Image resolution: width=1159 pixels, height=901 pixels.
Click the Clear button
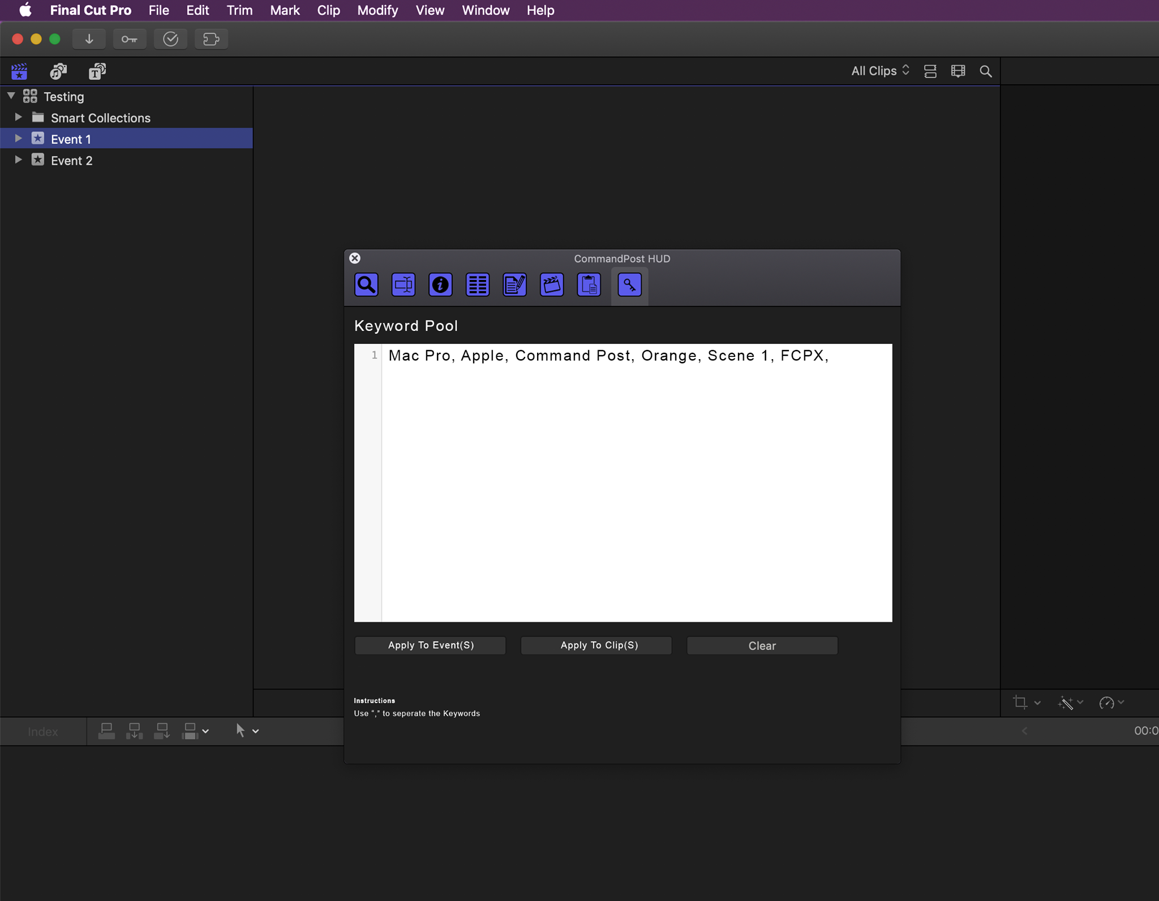point(762,645)
